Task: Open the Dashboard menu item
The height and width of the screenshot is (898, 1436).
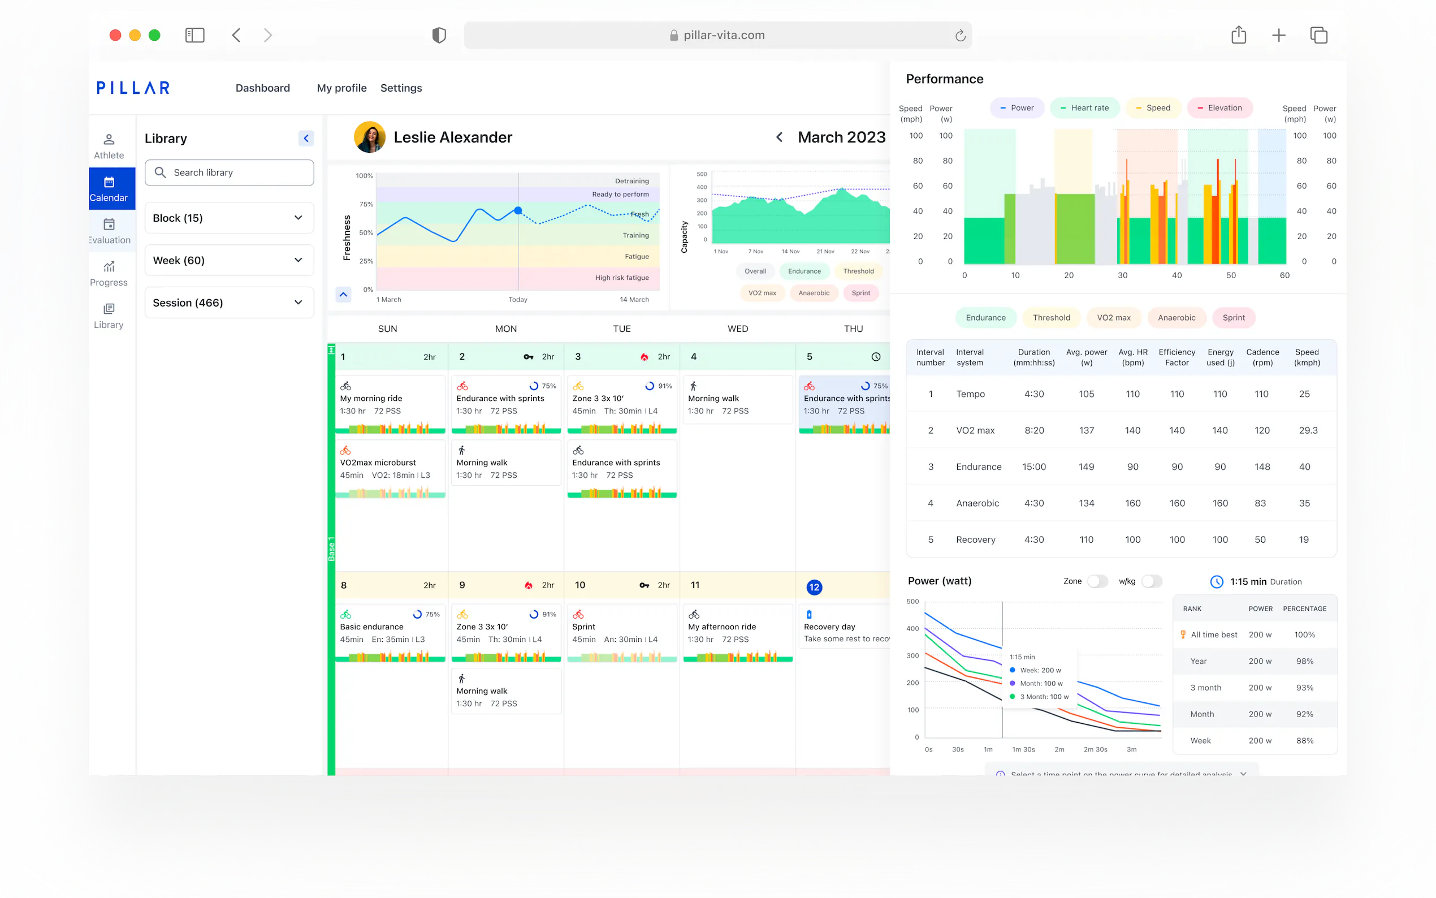Action: (x=262, y=88)
